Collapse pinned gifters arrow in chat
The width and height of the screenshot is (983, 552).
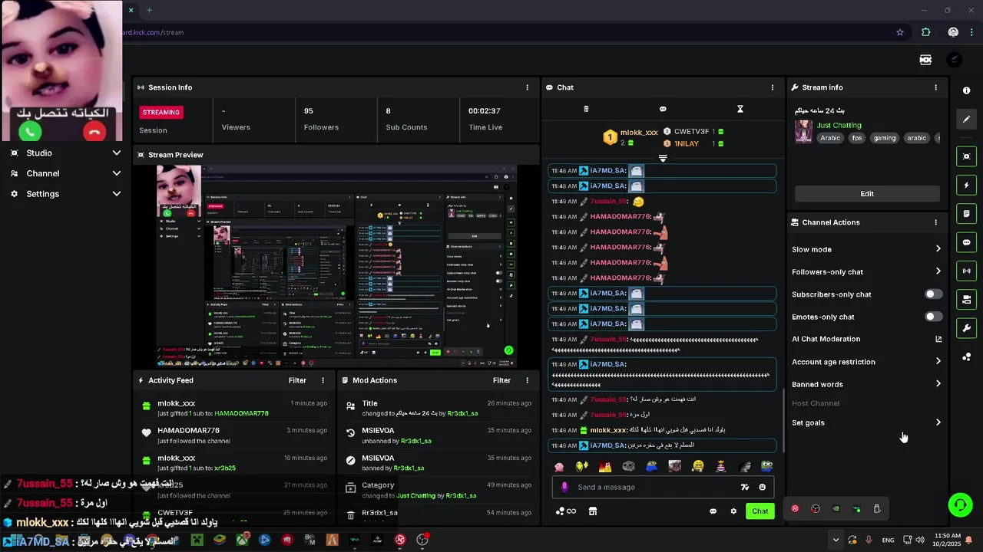coord(663,158)
